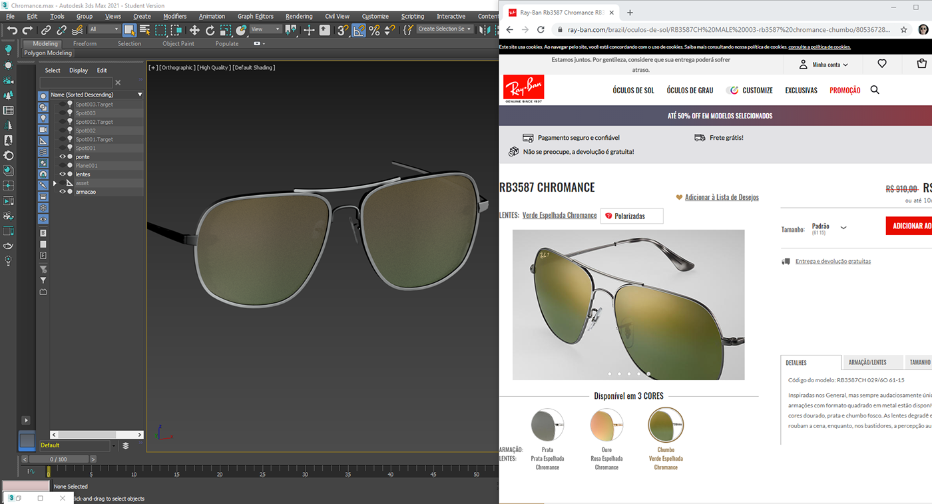Switch to the Freeform ribbon tab
The height and width of the screenshot is (504, 932).
[x=85, y=44]
